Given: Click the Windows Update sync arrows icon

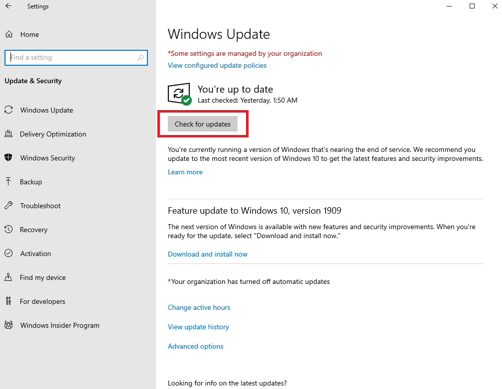Looking at the screenshot, I should (8, 110).
